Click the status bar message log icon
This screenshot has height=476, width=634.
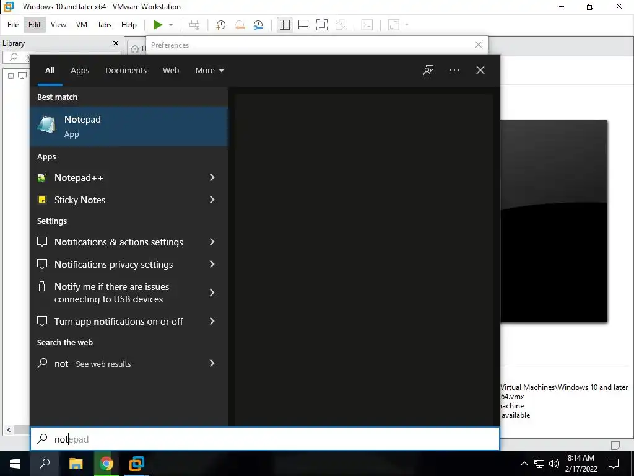[615, 445]
